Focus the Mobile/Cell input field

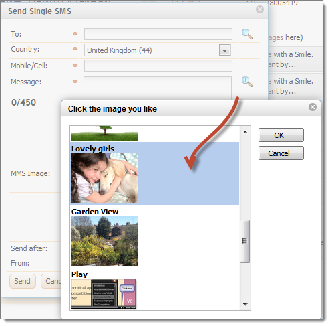(158, 66)
